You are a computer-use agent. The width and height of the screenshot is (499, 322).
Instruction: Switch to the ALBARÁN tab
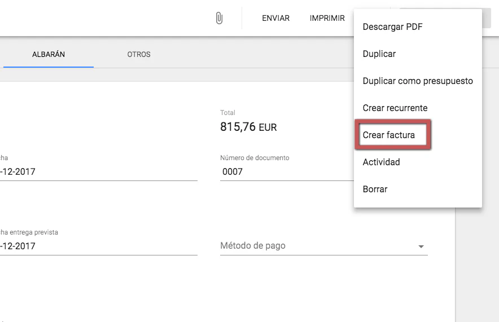click(x=49, y=55)
